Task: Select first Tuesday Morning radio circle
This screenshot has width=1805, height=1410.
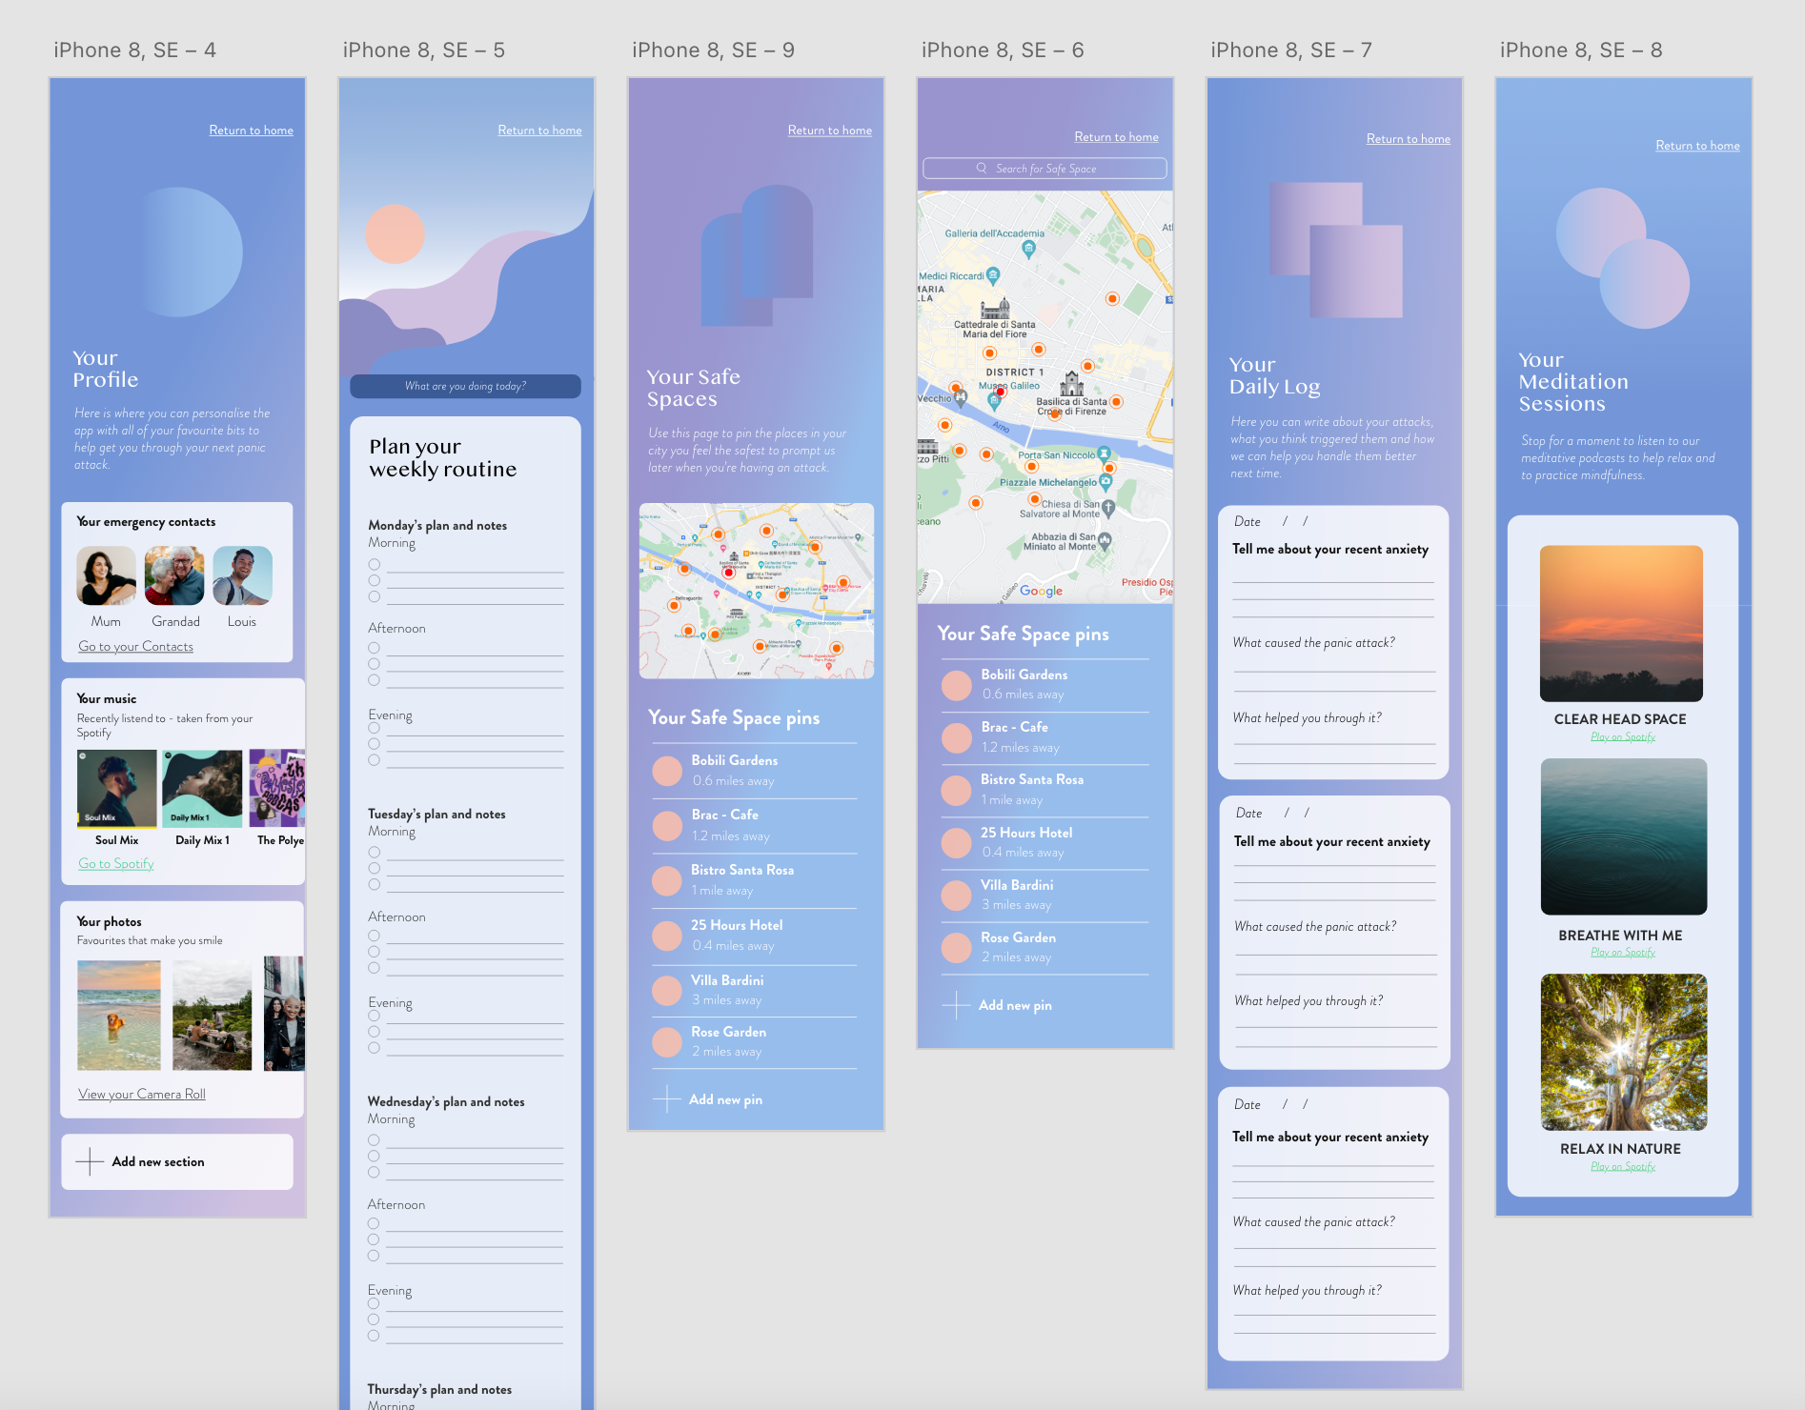Action: tap(375, 854)
